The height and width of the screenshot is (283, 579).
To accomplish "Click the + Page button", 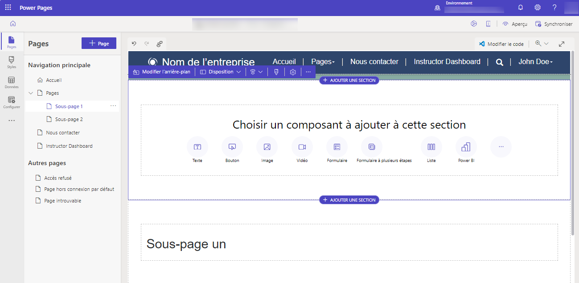I will click(99, 43).
